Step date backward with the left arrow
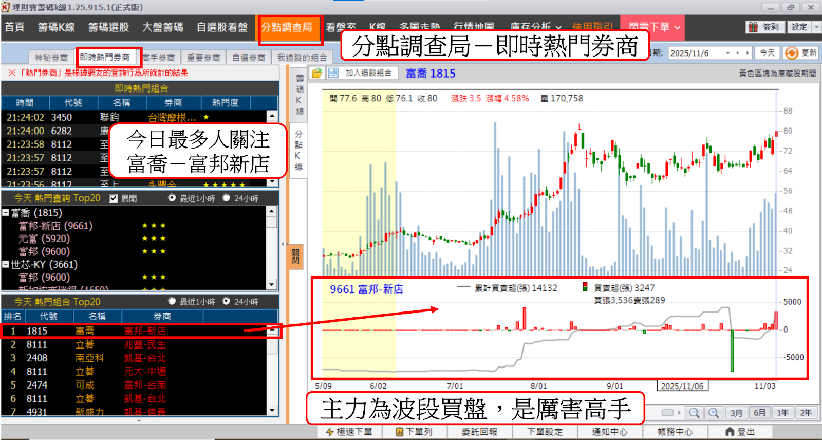 pos(738,53)
